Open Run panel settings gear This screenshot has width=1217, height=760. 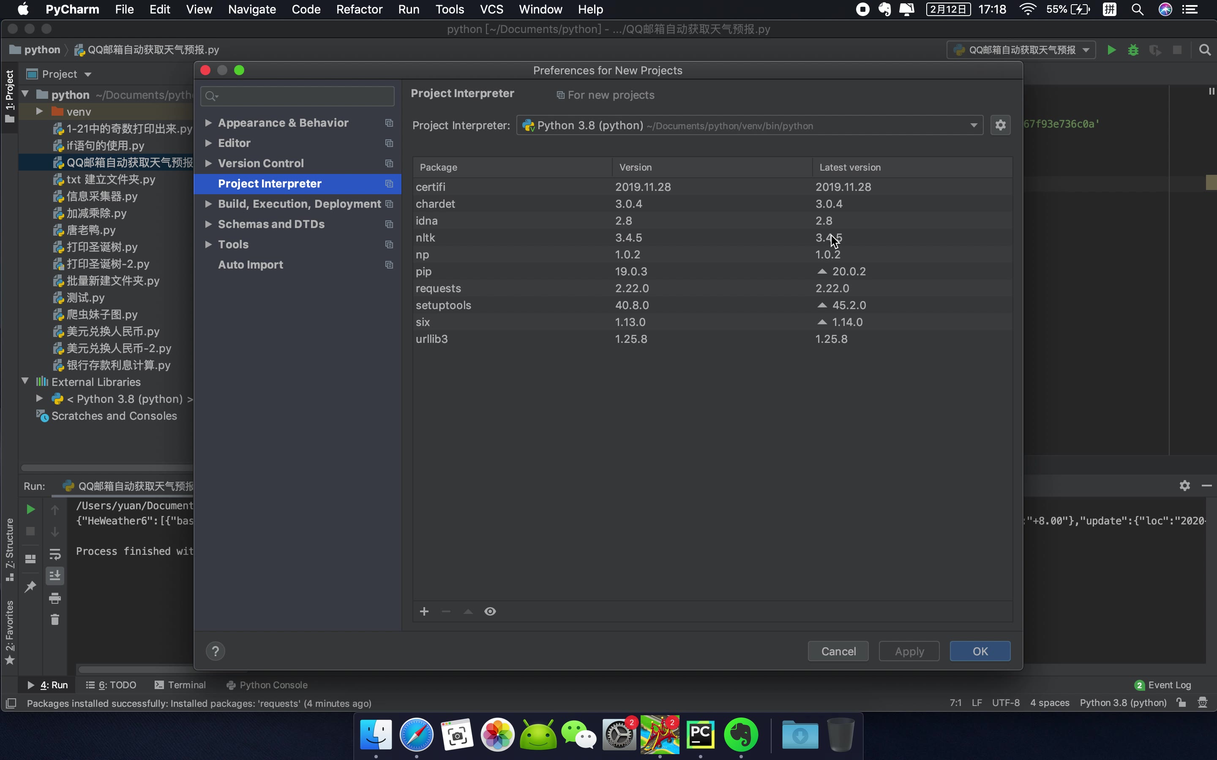1185,486
